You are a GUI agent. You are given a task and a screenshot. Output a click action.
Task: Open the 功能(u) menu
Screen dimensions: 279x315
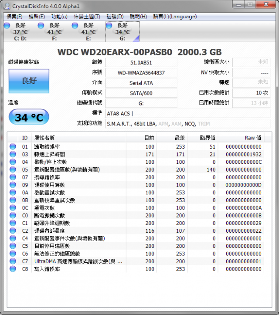[59, 17]
